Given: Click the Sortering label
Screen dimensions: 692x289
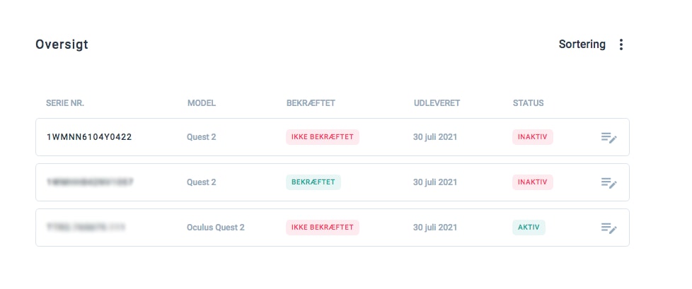Looking at the screenshot, I should [x=582, y=45].
